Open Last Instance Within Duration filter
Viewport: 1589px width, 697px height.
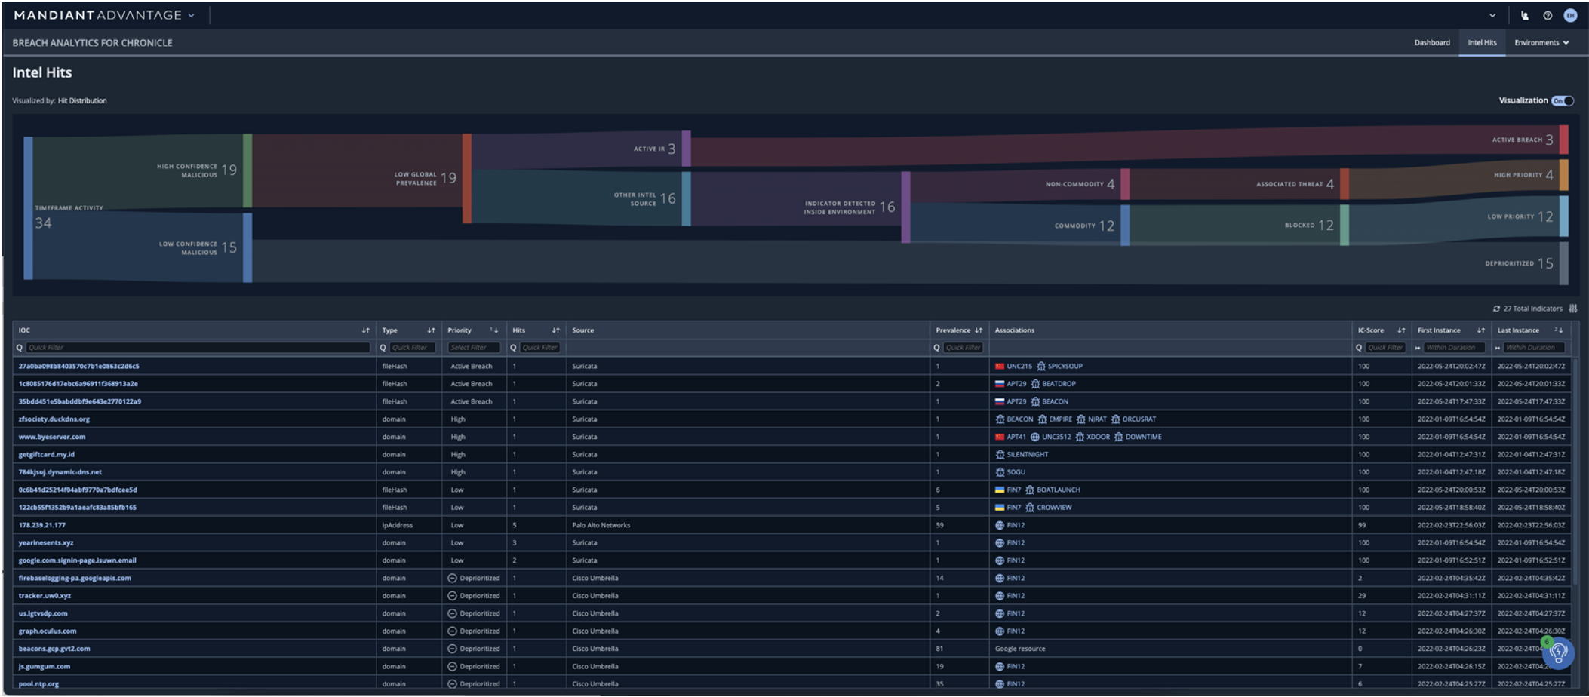tap(1534, 348)
